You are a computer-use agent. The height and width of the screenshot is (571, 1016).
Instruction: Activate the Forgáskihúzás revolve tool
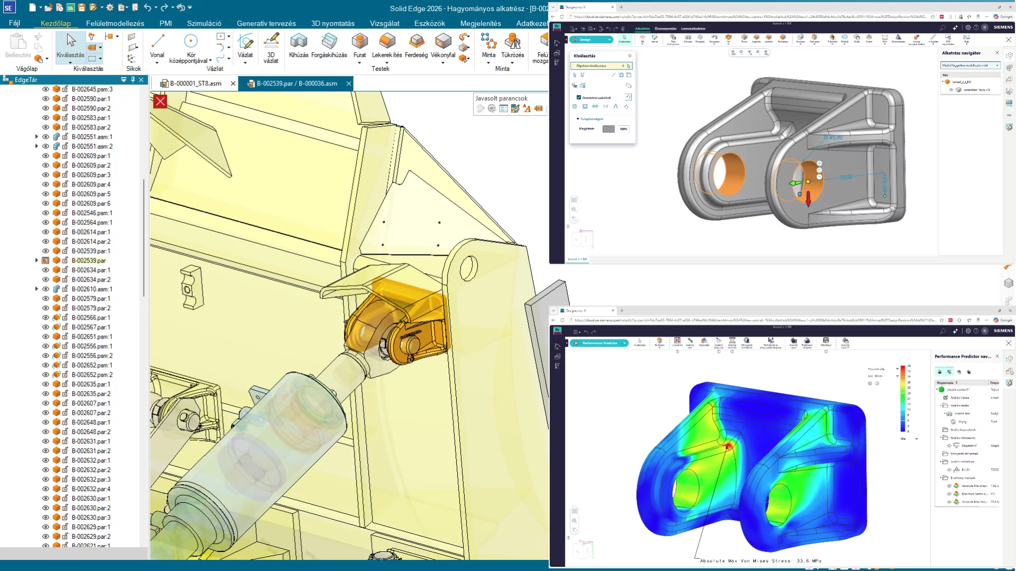329,46
